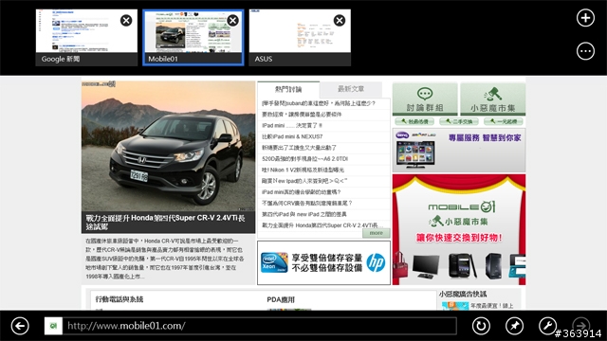Open a new tab with plus icon
This screenshot has width=607, height=341.
(x=585, y=18)
